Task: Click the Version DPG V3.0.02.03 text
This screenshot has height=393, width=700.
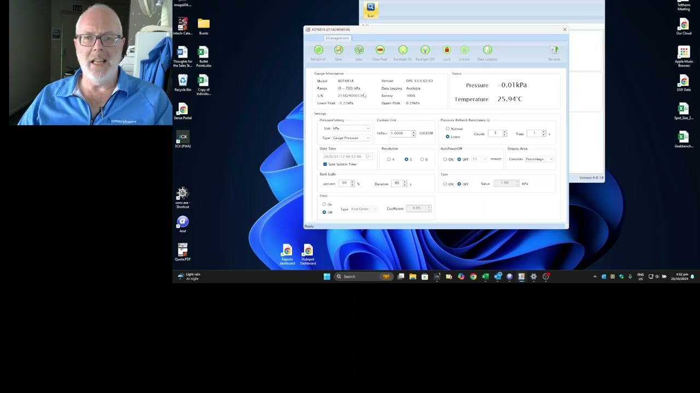Action: (x=419, y=81)
